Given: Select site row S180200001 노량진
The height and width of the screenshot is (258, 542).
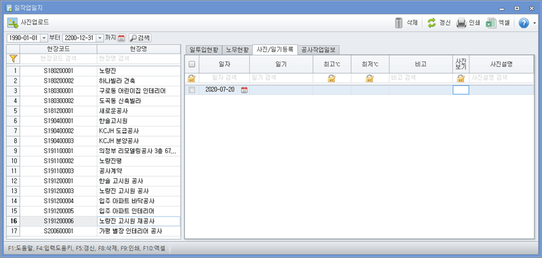Looking at the screenshot, I should coord(93,71).
